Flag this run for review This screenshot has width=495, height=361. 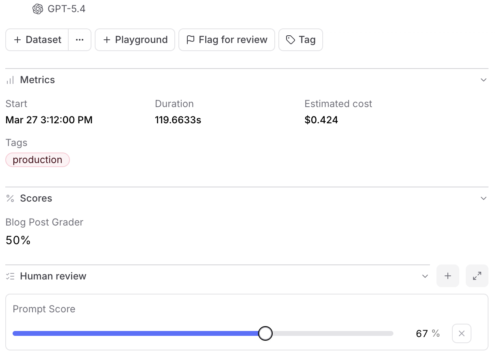[x=226, y=39]
